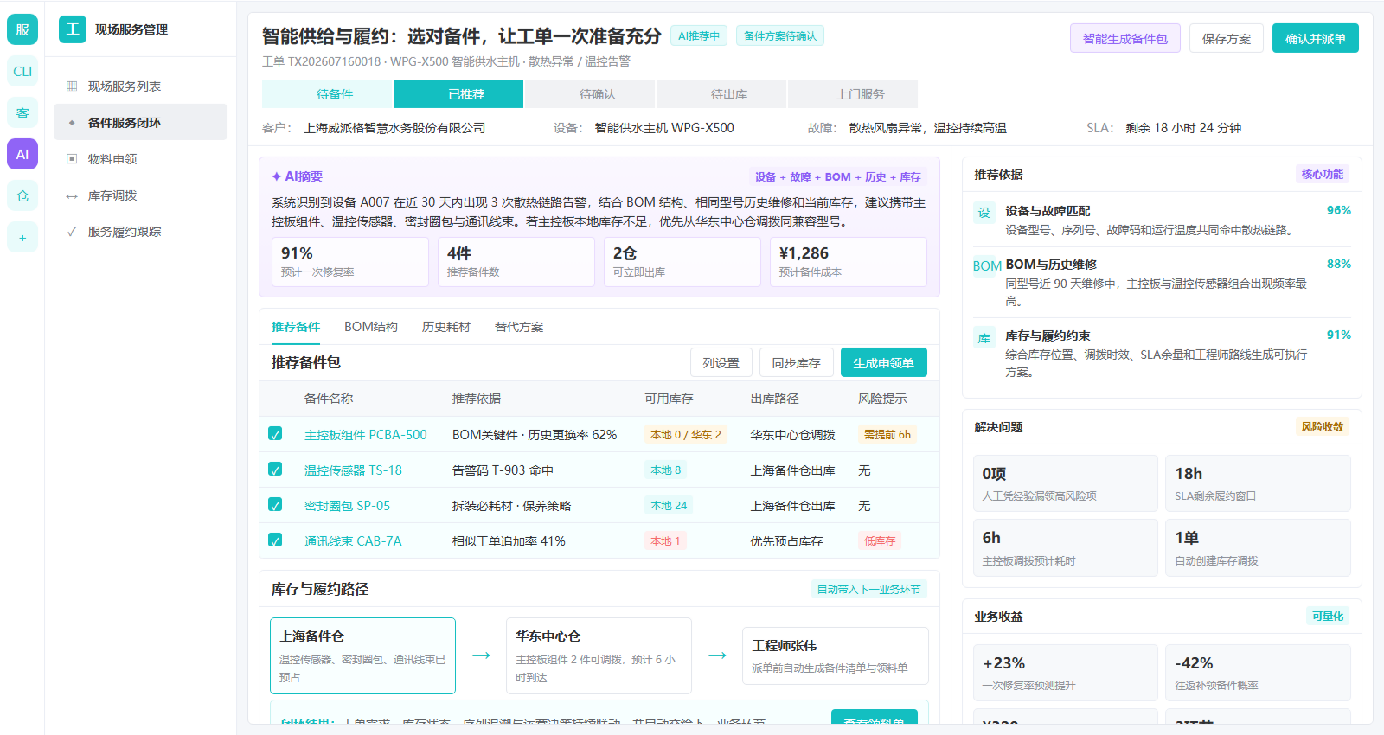This screenshot has width=1384, height=735.
Task: Select the 华东中心仓 route card
Action: click(599, 655)
